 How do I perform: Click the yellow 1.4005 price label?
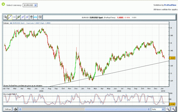coord(172,58)
